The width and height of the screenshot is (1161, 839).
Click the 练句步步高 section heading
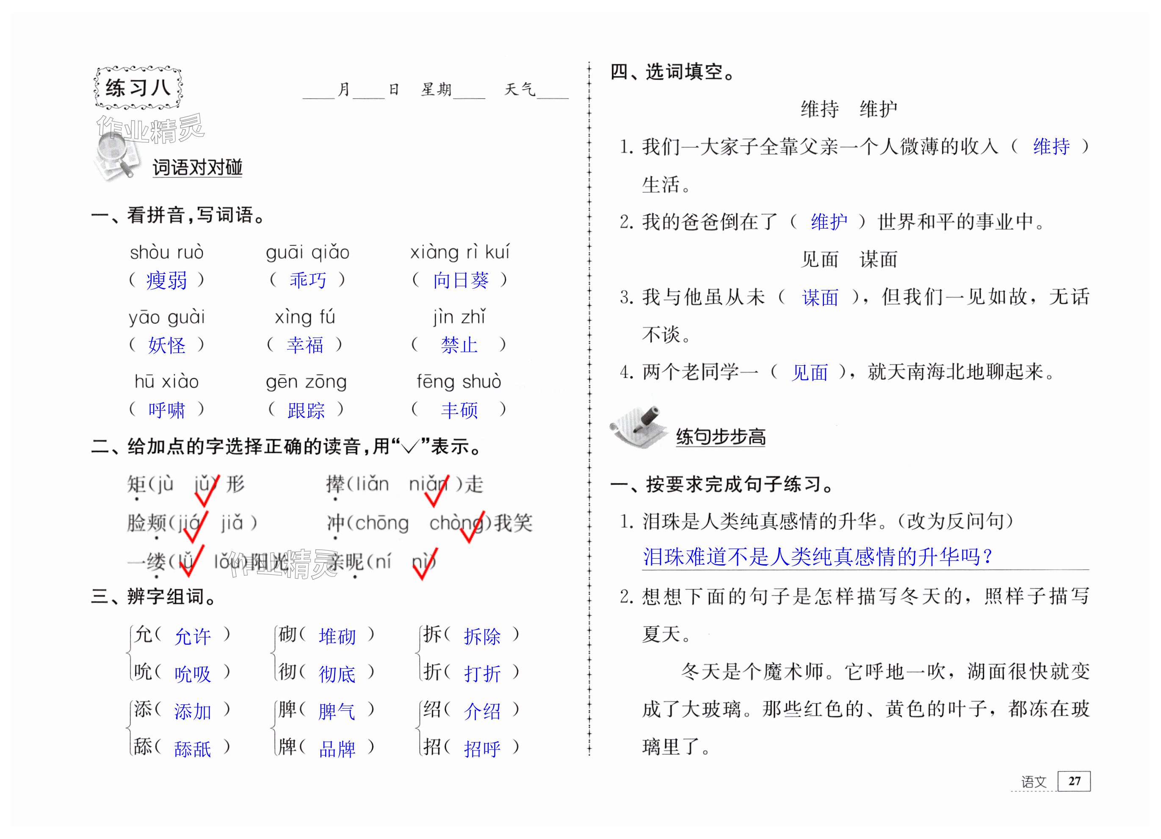coord(720,437)
